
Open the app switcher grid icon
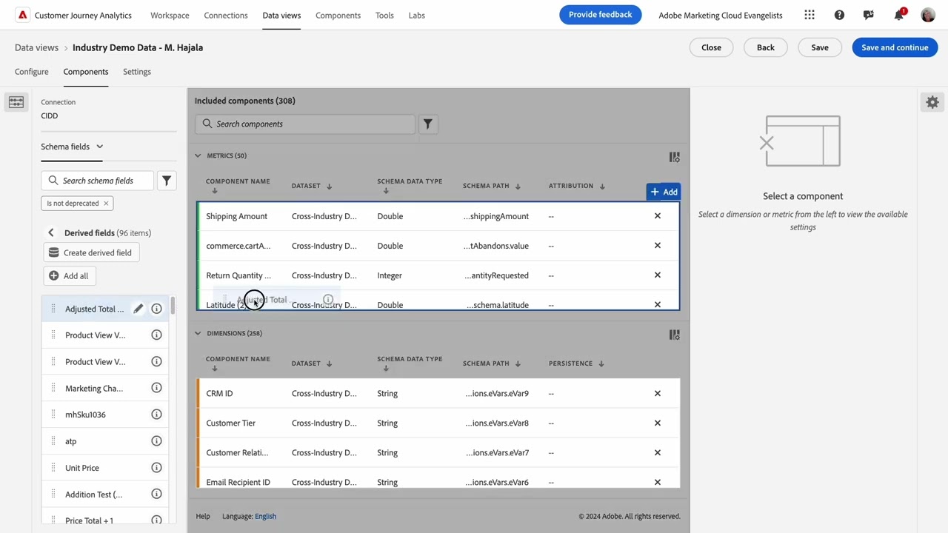click(x=810, y=15)
